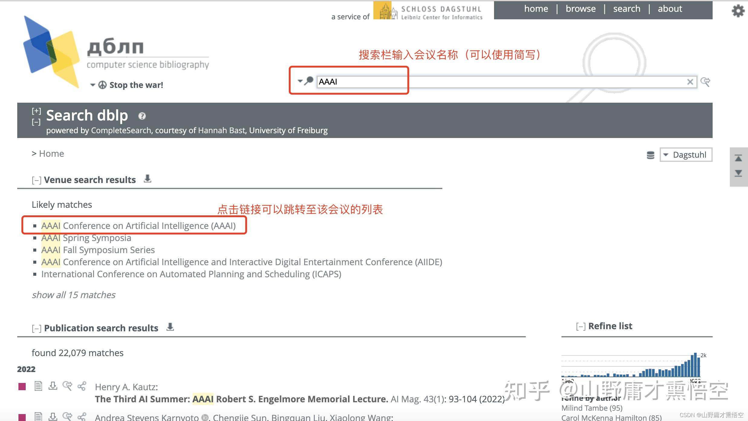Click the dblp logo
The height and width of the screenshot is (421, 748).
(116, 52)
